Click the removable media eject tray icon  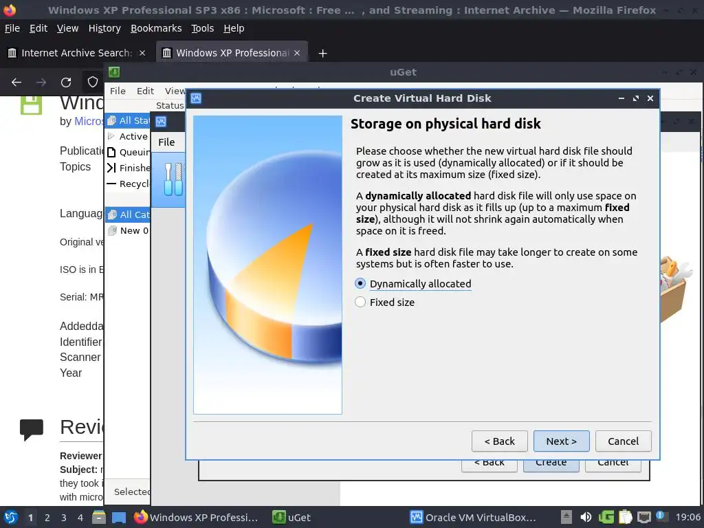(566, 518)
